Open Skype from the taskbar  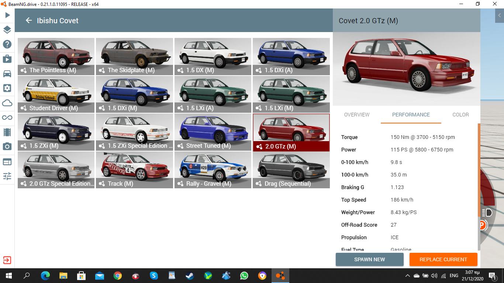[154, 276]
